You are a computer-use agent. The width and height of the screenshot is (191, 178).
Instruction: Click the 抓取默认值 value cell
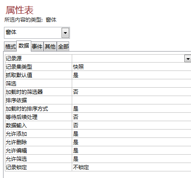132,75
